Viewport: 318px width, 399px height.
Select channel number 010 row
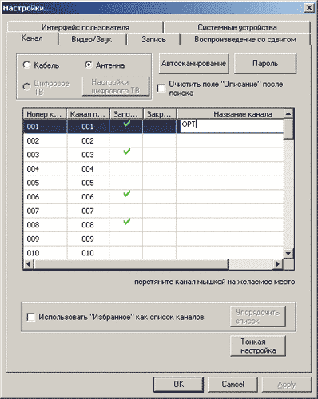pos(153,252)
